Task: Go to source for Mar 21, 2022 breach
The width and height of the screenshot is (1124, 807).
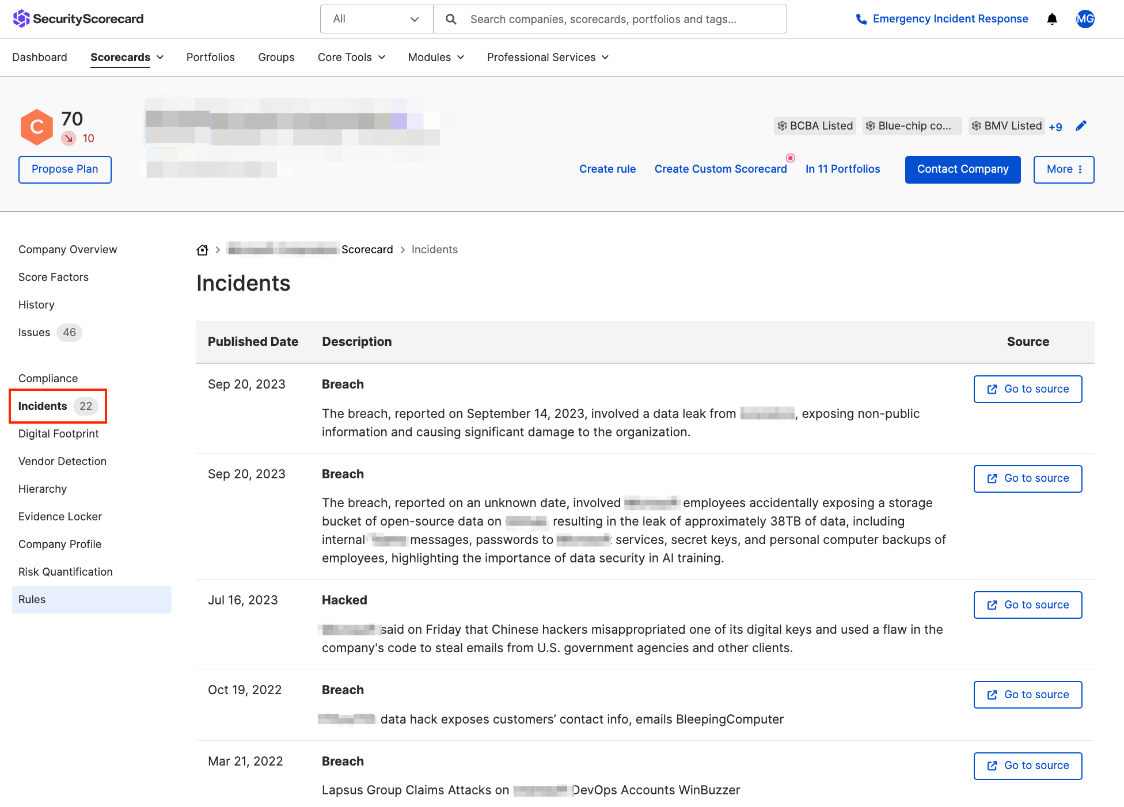Action: 1028,766
